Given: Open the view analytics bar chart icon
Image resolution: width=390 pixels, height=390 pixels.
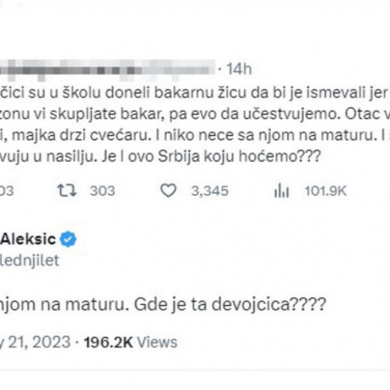Looking at the screenshot, I should click(281, 192).
